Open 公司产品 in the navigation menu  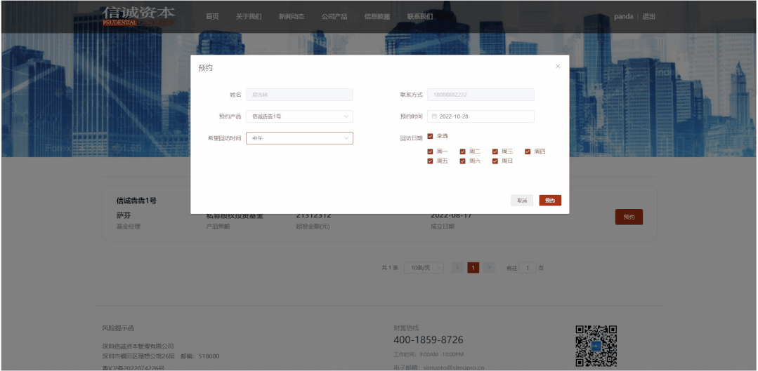(x=334, y=16)
